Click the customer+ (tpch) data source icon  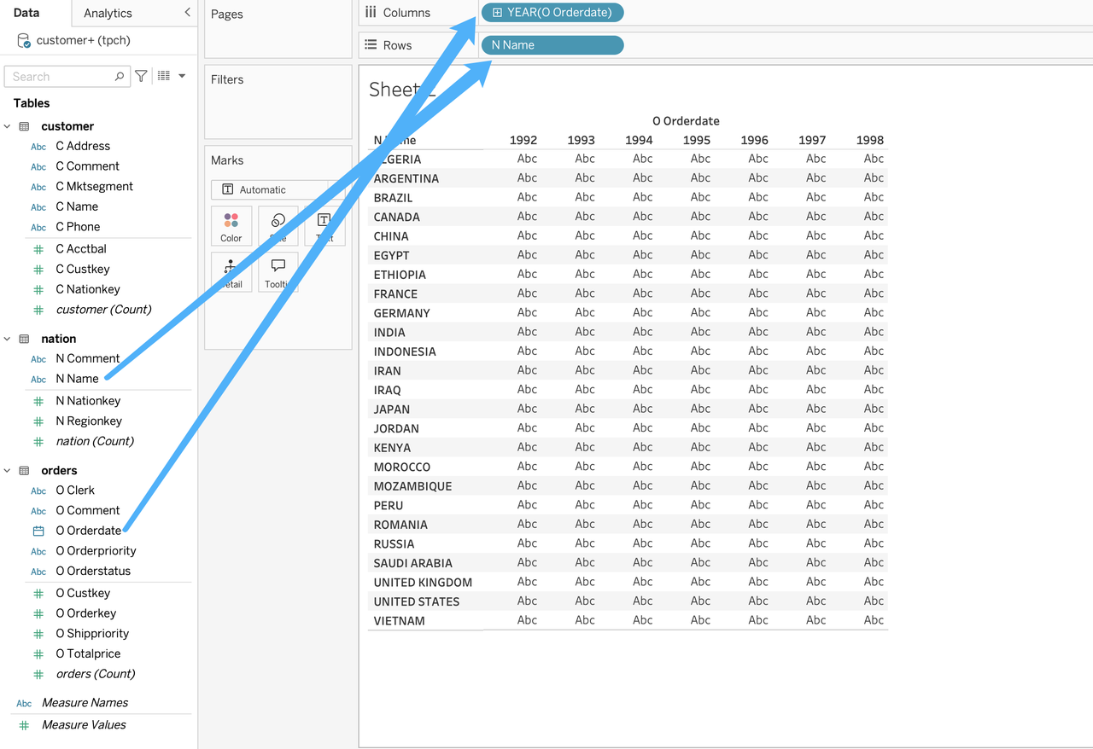[24, 41]
